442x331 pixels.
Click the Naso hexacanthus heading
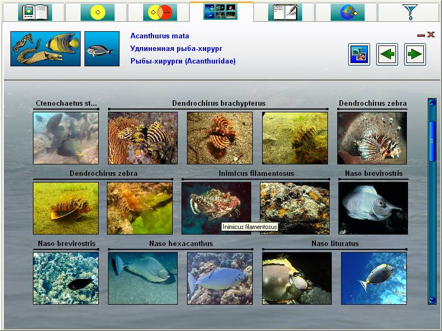(181, 243)
